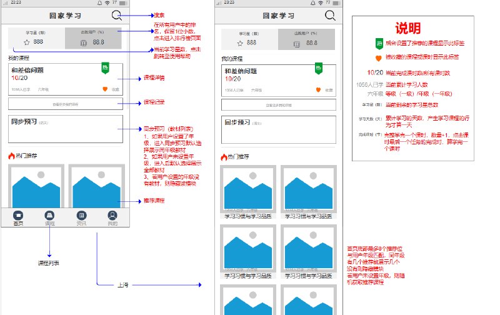The height and width of the screenshot is (315, 500).
Task: Click the 说明 heading in the legend box
Action: pyautogui.click(x=408, y=28)
